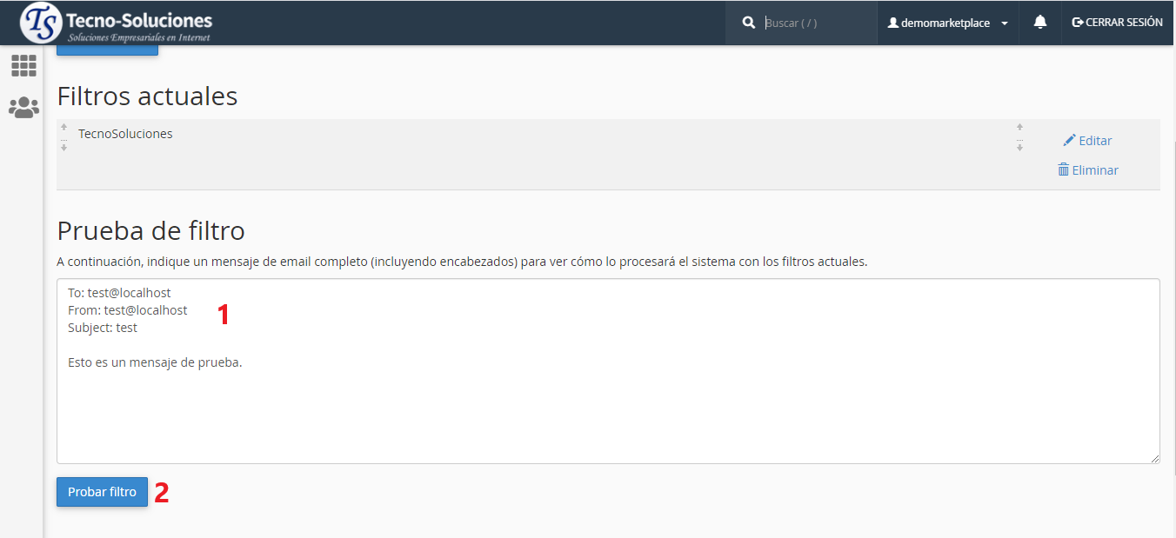
Task: Click the magnifier search icon in header
Action: point(748,23)
